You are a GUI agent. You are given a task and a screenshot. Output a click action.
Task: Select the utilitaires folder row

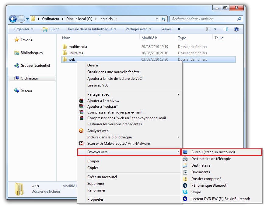pos(148,53)
